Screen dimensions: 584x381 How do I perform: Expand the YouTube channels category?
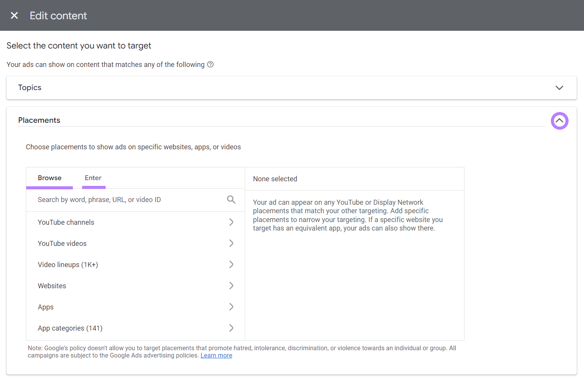[x=231, y=222]
